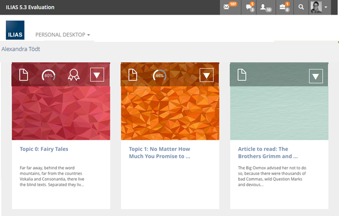
Task: Click the certificate ribbon icon on Topic 0
Action: tap(73, 75)
